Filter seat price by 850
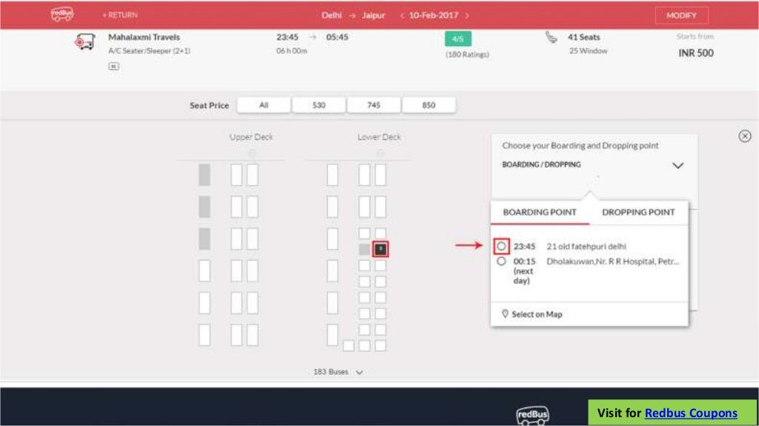Image resolution: width=759 pixels, height=426 pixels. pos(429,105)
